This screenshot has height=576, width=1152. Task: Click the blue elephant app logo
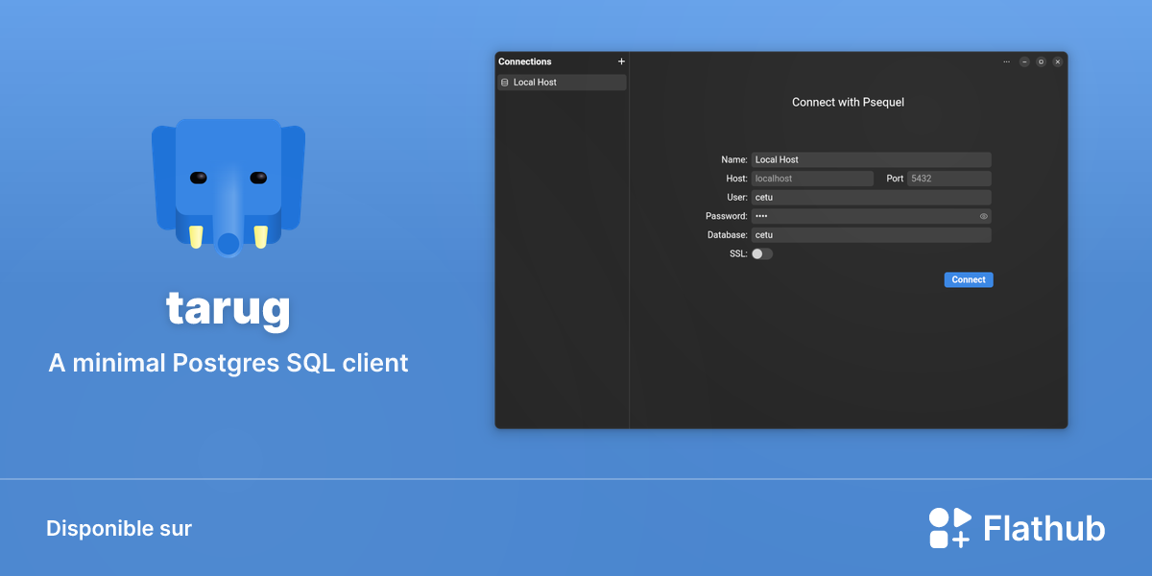tap(228, 186)
